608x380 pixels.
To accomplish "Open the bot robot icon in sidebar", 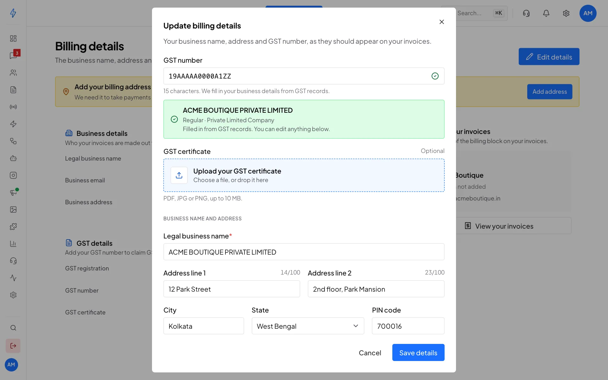I will 13,158.
